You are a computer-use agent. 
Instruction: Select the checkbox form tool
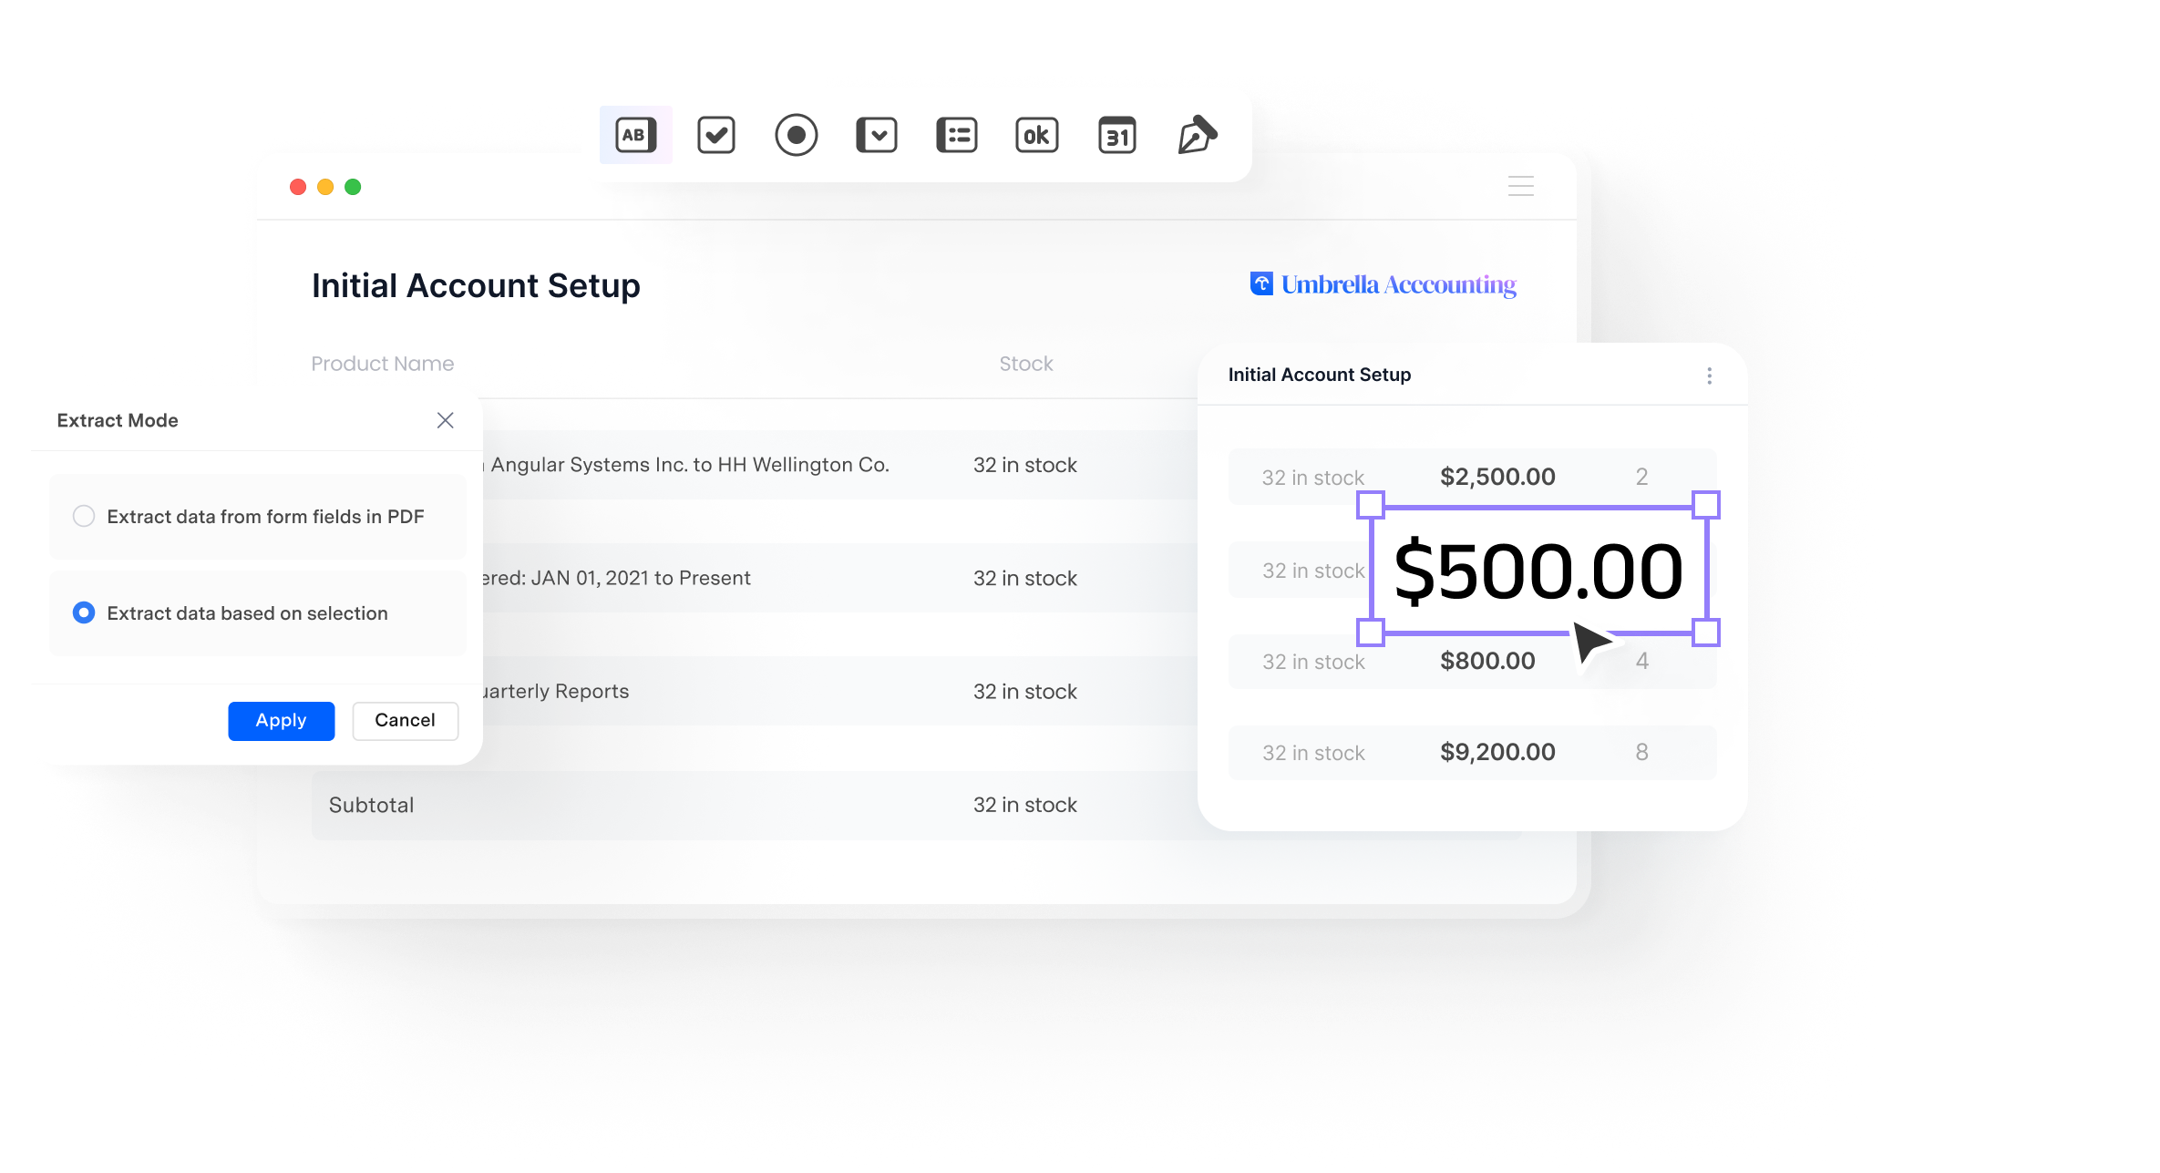coord(717,138)
